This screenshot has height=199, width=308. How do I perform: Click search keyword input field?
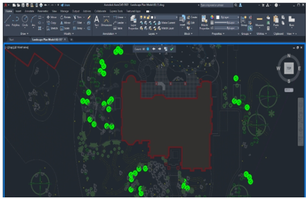point(216,5)
